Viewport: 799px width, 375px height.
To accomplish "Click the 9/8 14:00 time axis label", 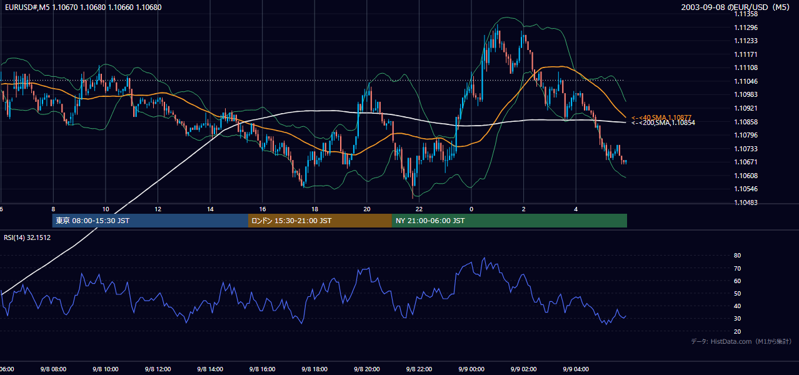I will pyautogui.click(x=210, y=369).
